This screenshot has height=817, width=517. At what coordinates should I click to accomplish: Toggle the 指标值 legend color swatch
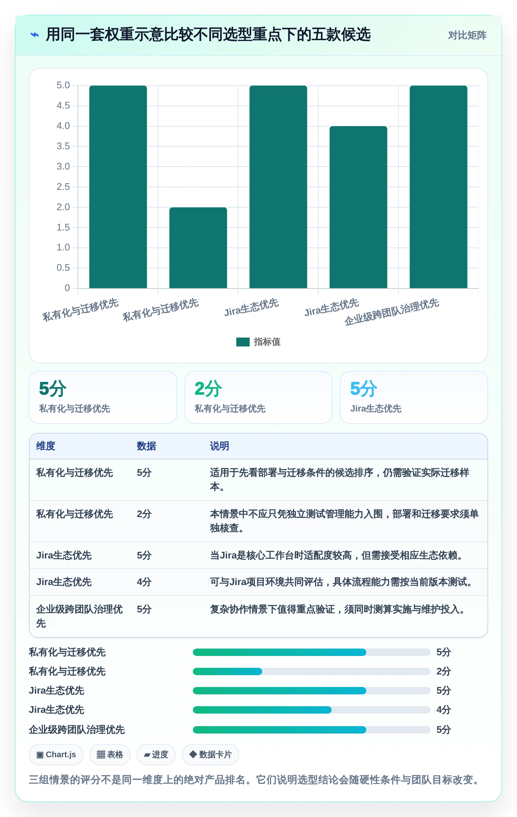click(x=243, y=342)
